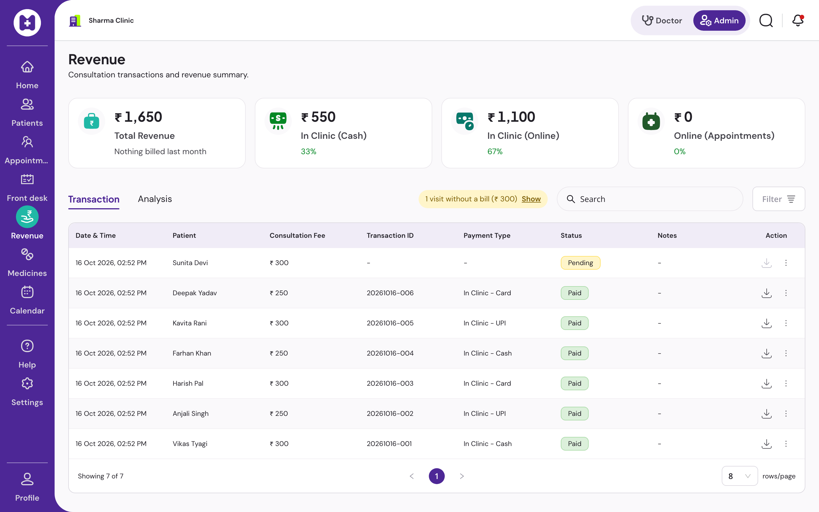The height and width of the screenshot is (512, 819).
Task: Open the Front desk sidebar icon
Action: (27, 179)
